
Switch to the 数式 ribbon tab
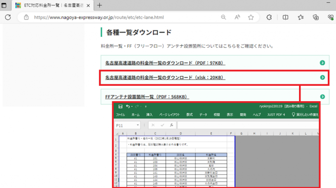[190, 115]
